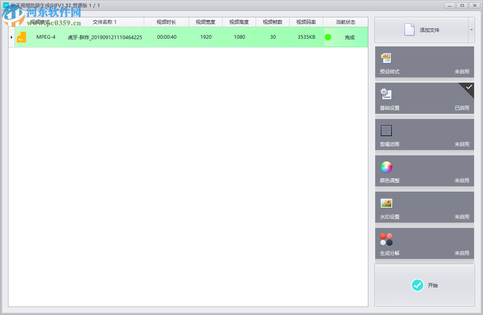
Task: Maximize the application window
Action: click(462, 6)
